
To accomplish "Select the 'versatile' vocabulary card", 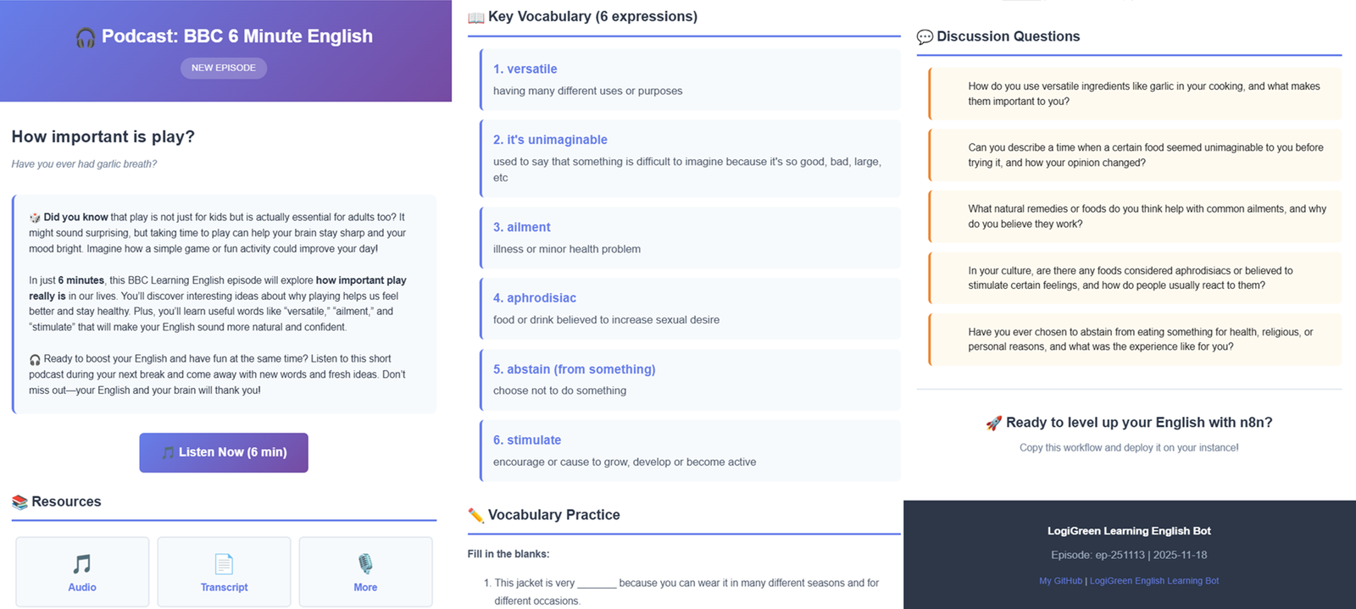I will coord(690,80).
